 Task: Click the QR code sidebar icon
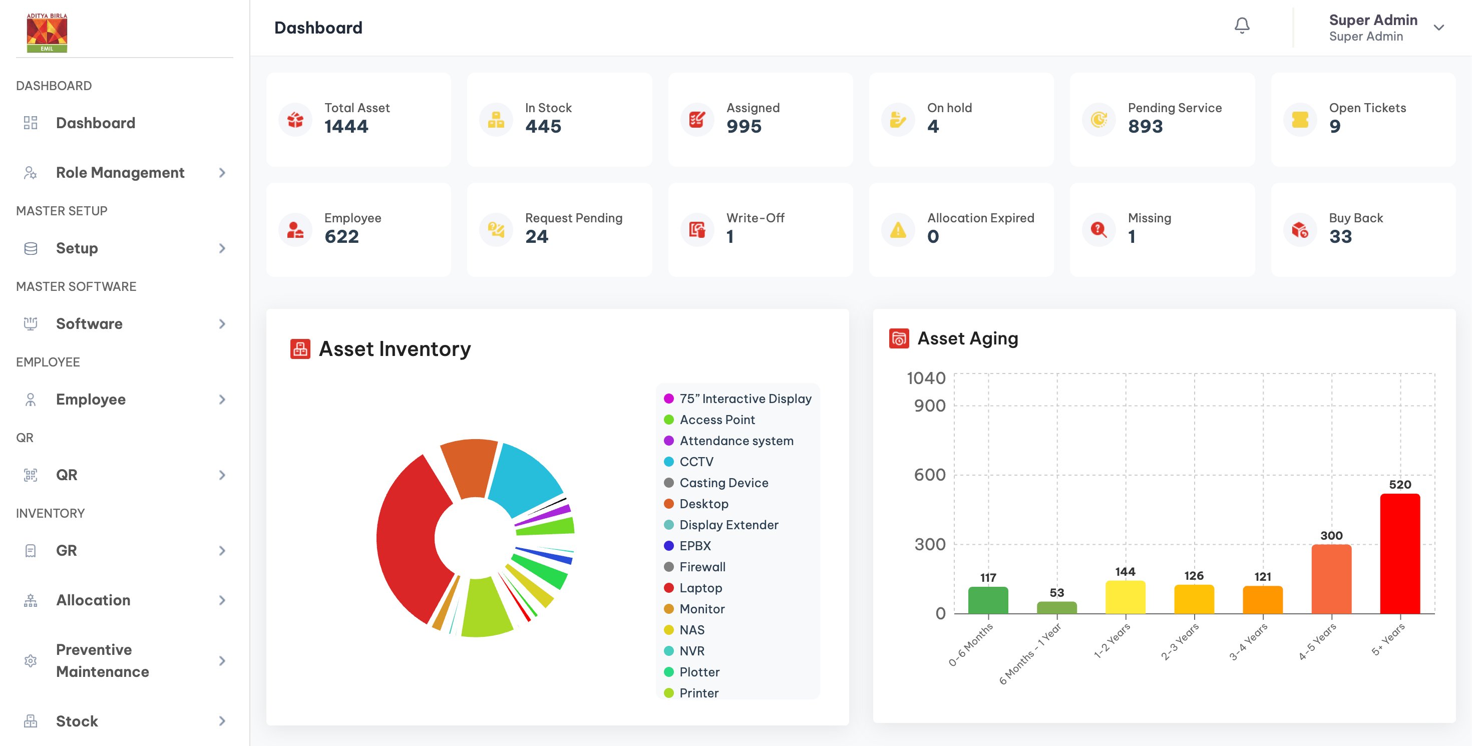(x=30, y=475)
